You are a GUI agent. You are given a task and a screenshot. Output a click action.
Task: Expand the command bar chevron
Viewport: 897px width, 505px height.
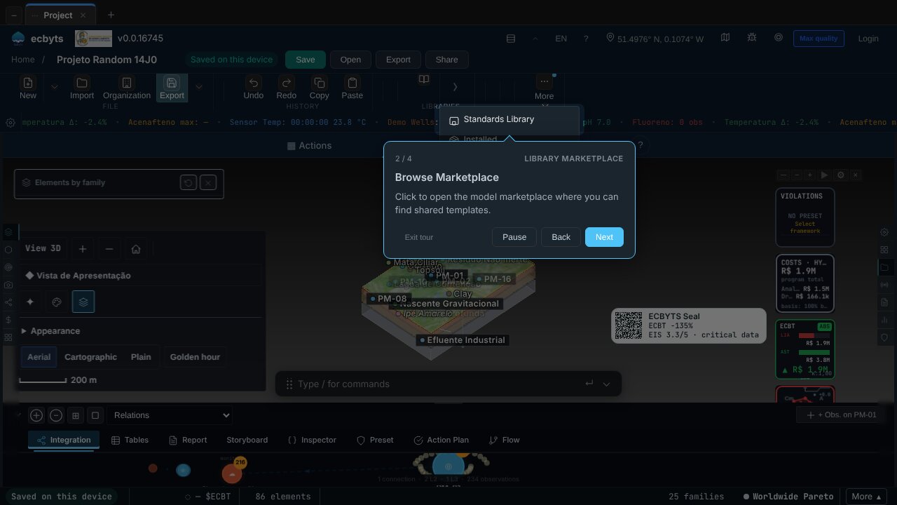tap(606, 384)
